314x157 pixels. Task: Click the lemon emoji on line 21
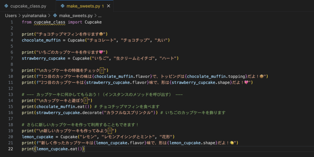point(232,143)
